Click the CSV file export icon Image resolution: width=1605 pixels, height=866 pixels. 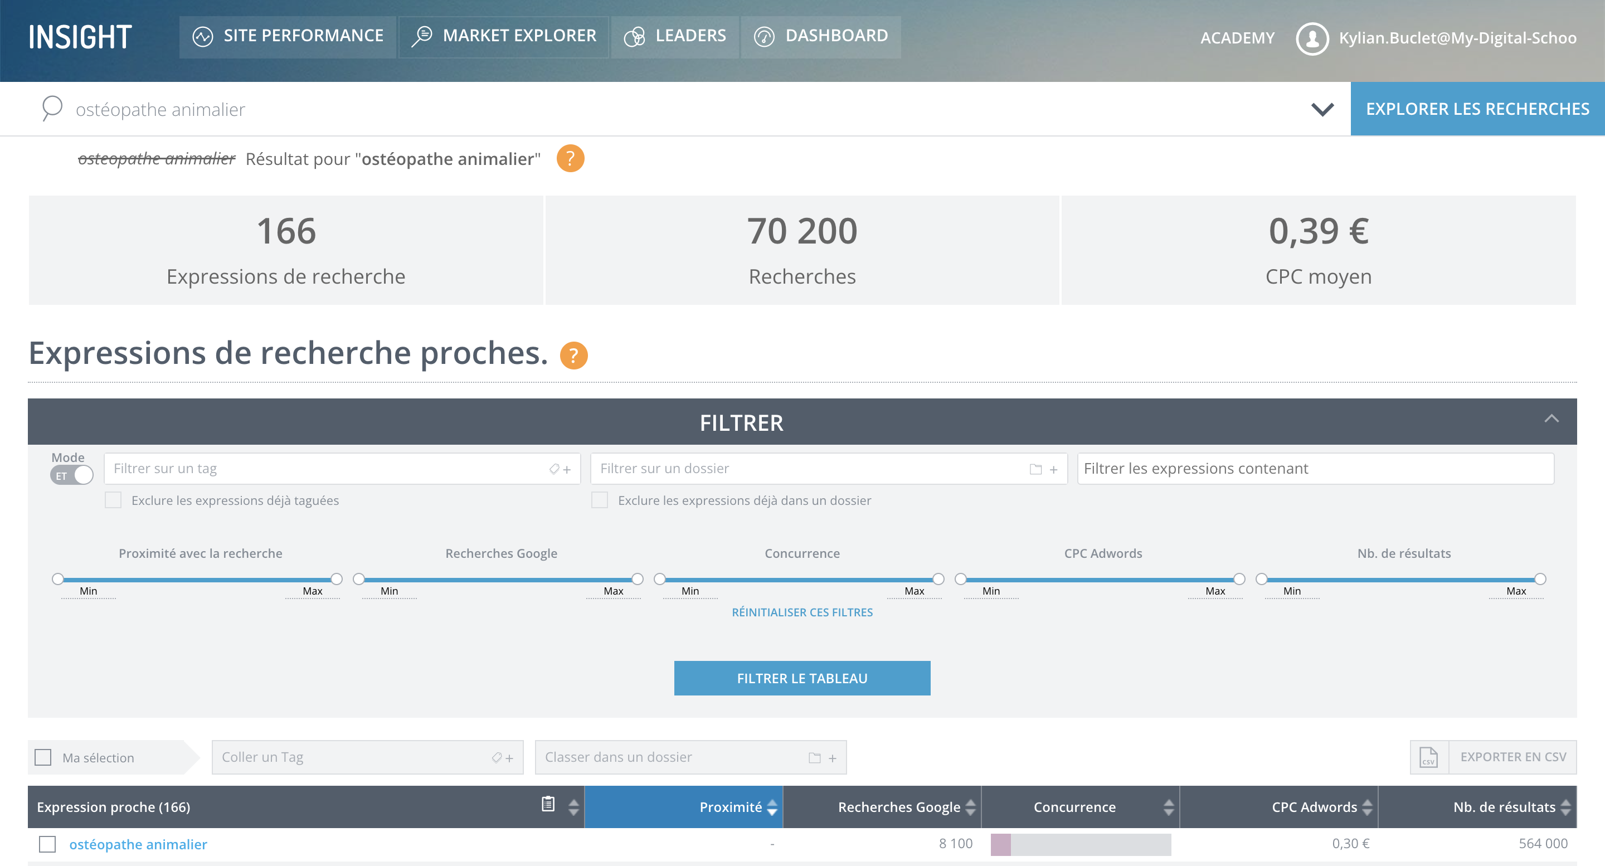coord(1428,757)
